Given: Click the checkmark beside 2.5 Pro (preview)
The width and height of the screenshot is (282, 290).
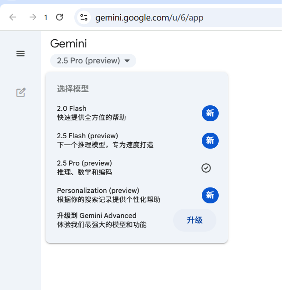Looking at the screenshot, I should pyautogui.click(x=206, y=168).
